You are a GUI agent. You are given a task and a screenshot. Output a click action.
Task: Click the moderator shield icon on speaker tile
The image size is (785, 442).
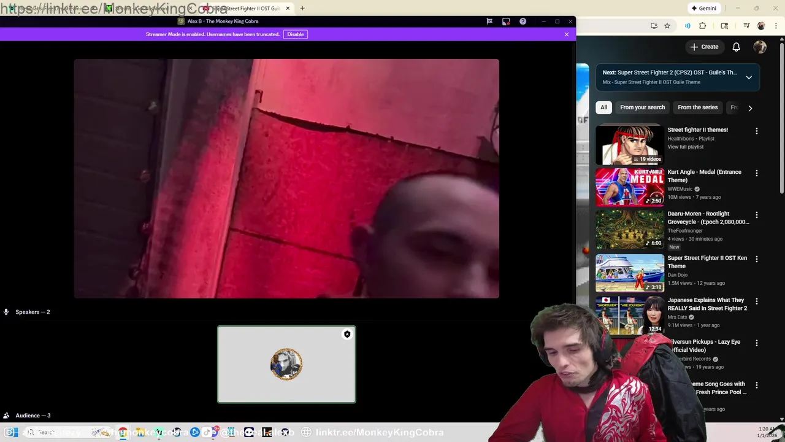(x=347, y=334)
